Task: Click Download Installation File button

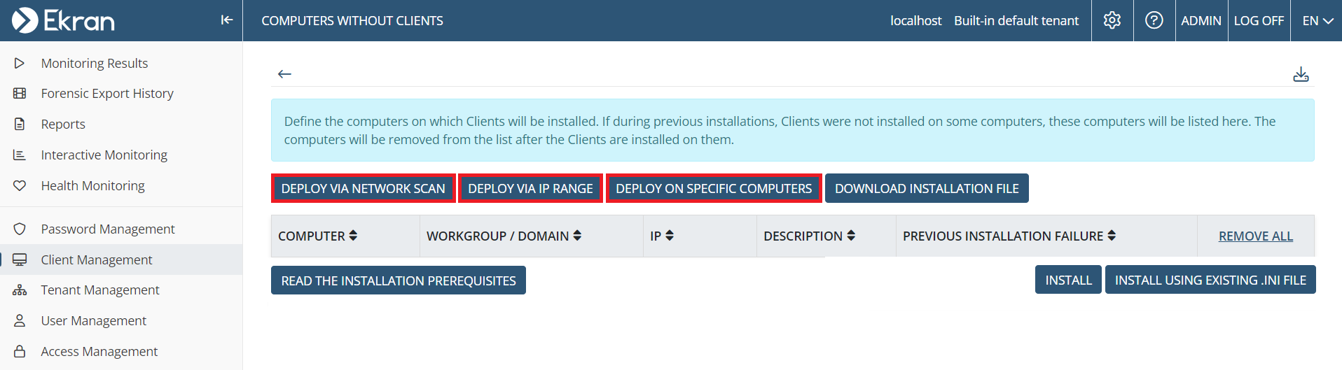Action: [926, 188]
